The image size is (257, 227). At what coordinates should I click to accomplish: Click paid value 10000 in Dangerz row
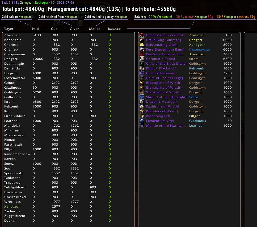38,59
